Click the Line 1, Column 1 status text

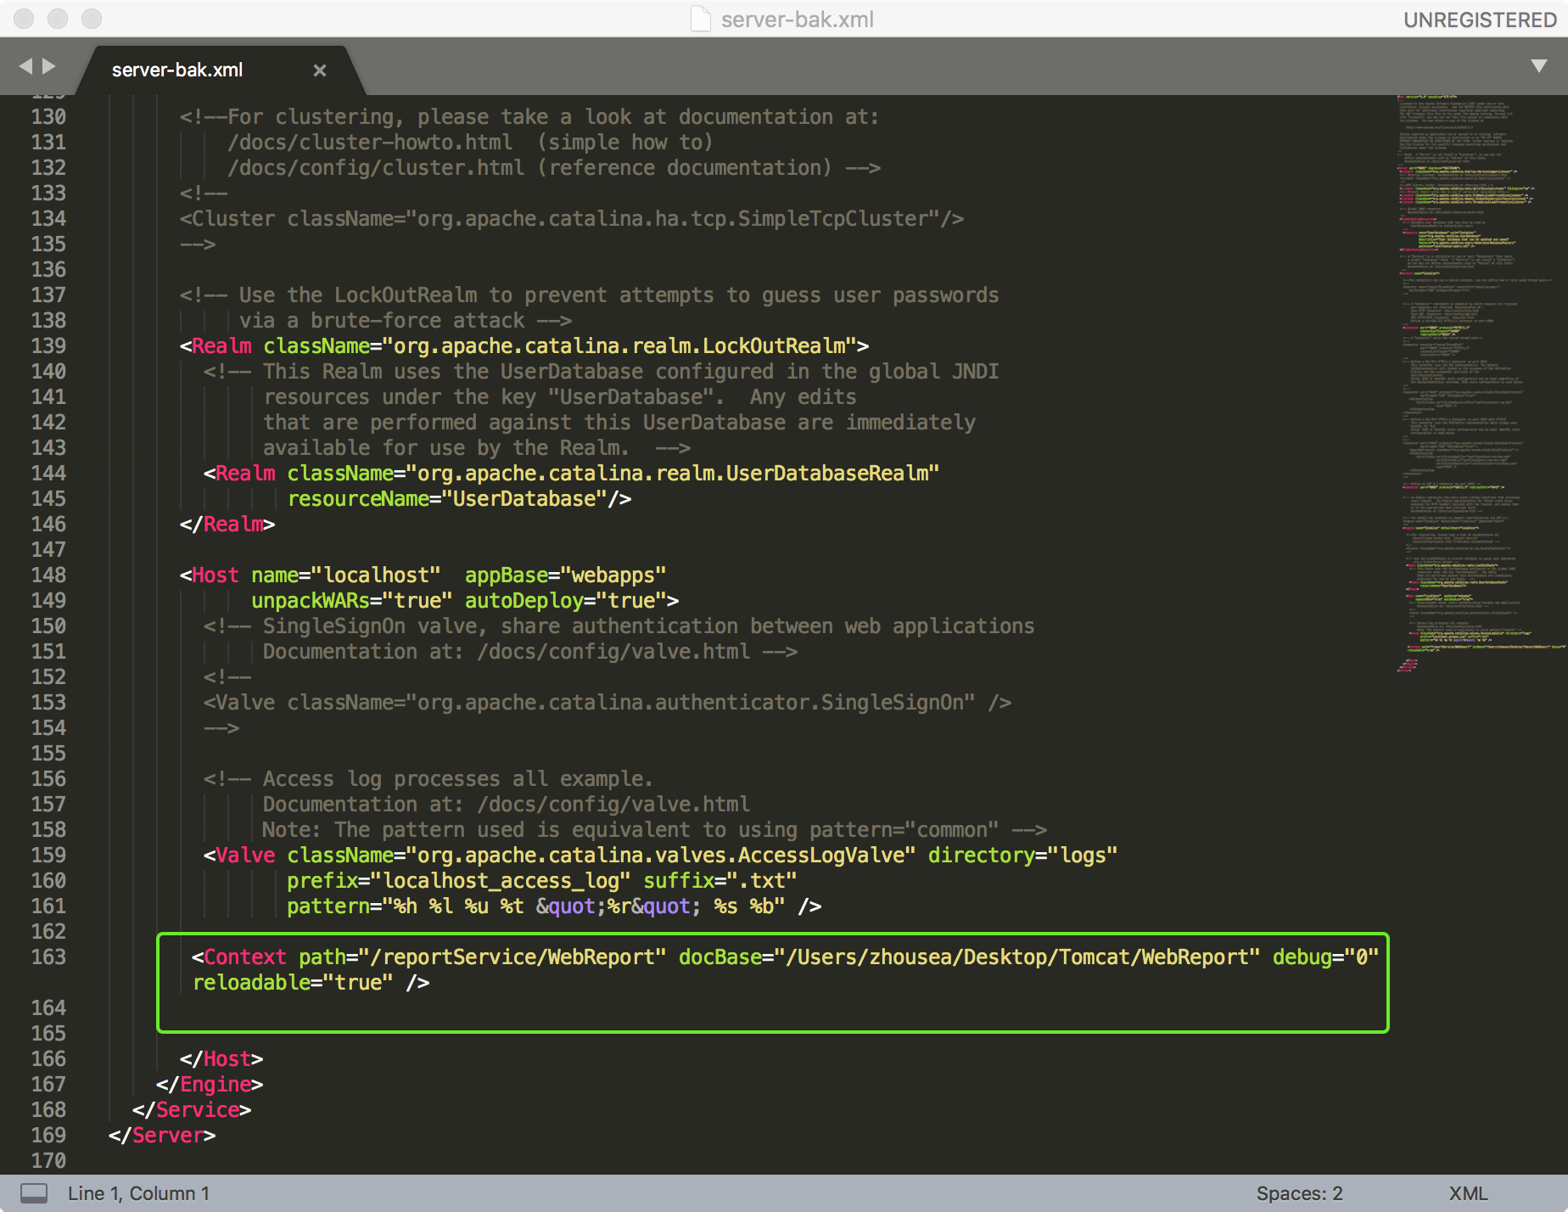pos(138,1193)
